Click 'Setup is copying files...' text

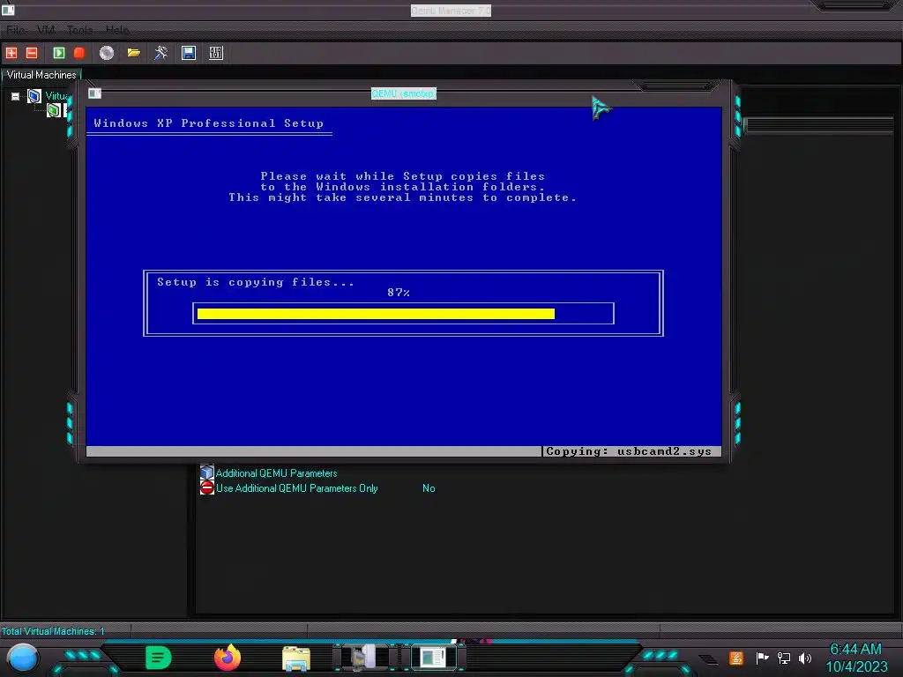pos(256,282)
